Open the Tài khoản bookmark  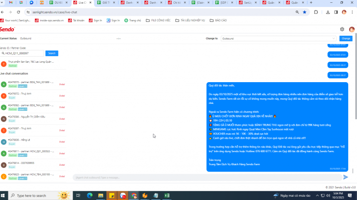[x=76, y=20]
